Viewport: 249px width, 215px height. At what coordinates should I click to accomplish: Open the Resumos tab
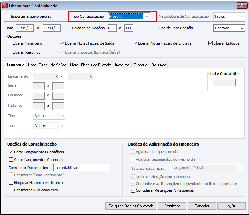159,65
